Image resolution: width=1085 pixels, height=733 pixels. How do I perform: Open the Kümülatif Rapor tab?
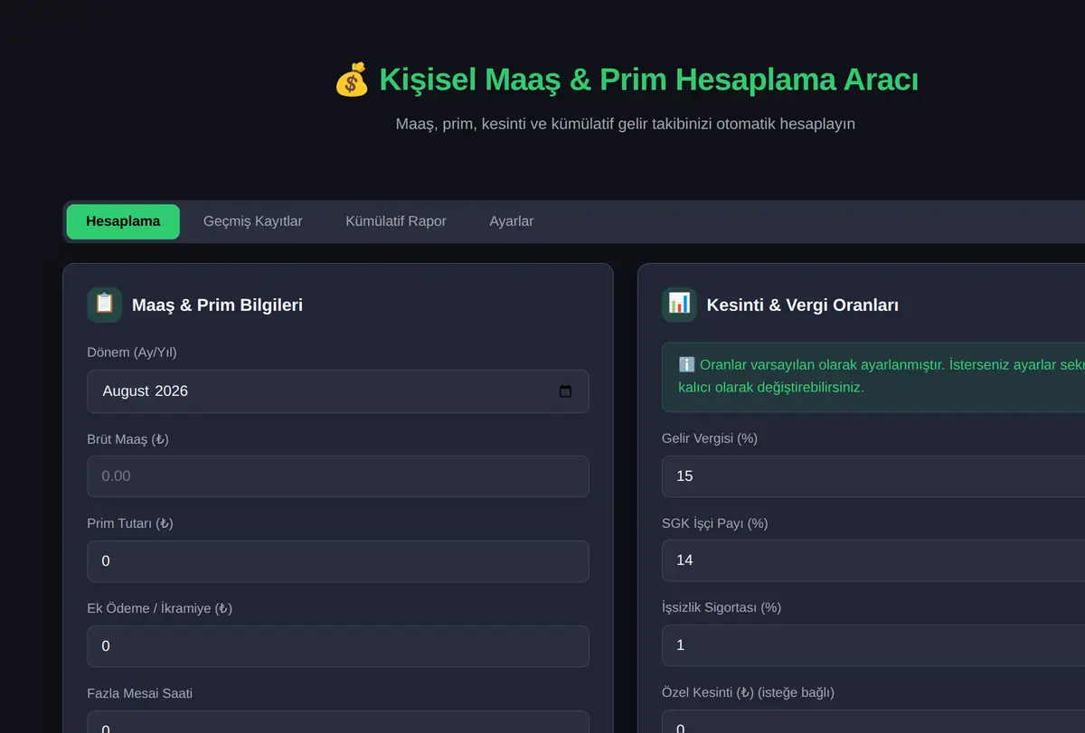(396, 221)
